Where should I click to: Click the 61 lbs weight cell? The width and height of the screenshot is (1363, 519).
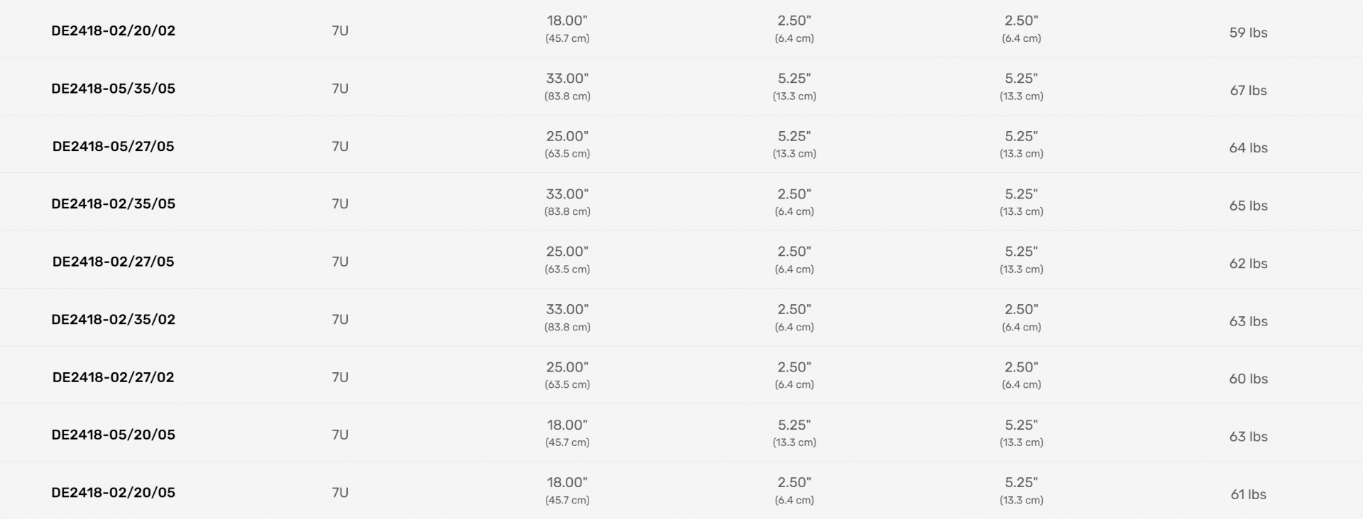click(x=1248, y=495)
